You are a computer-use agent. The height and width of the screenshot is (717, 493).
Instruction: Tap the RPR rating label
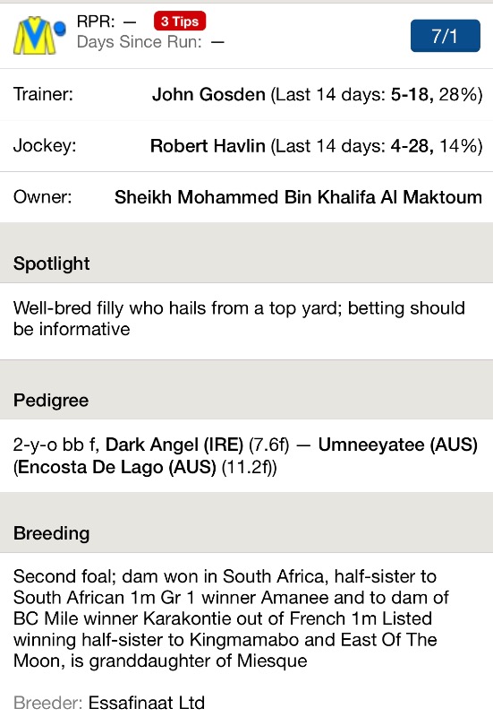(x=96, y=21)
